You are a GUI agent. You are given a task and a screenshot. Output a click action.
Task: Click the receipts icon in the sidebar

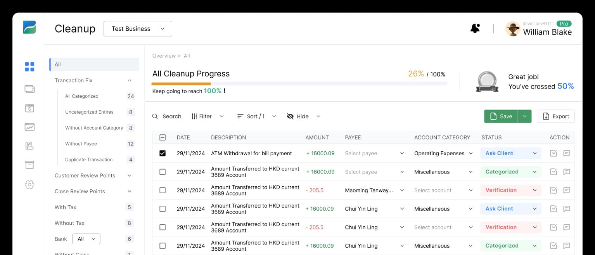tap(29, 146)
